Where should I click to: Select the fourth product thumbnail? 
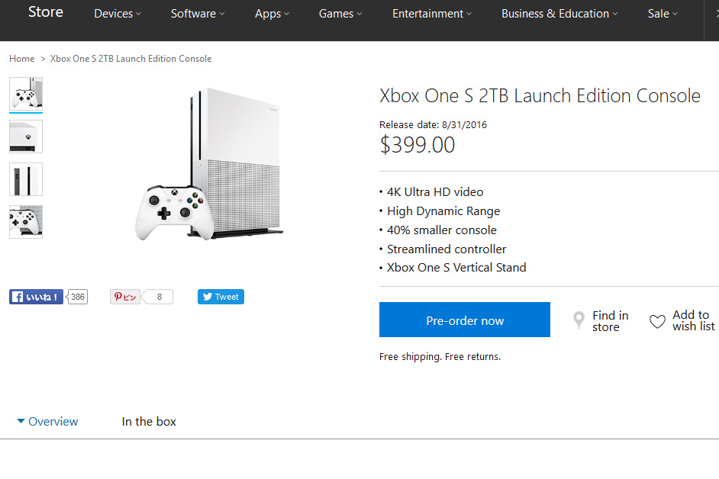(26, 222)
